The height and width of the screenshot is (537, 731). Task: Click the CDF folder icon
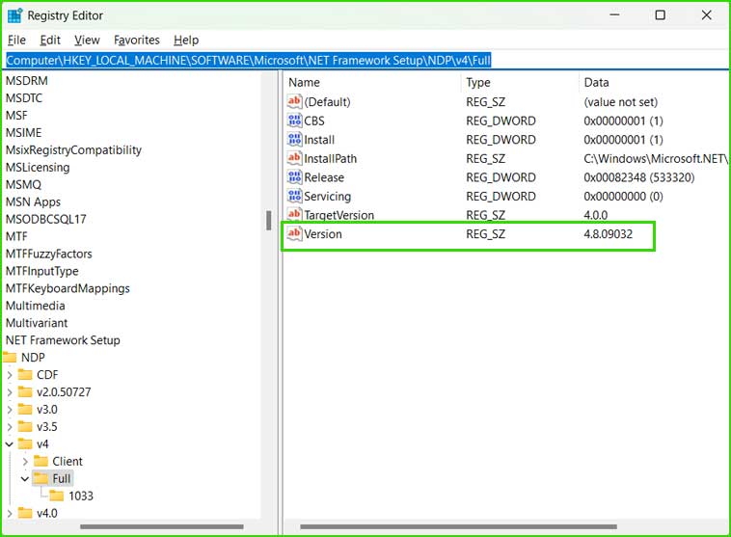[25, 374]
